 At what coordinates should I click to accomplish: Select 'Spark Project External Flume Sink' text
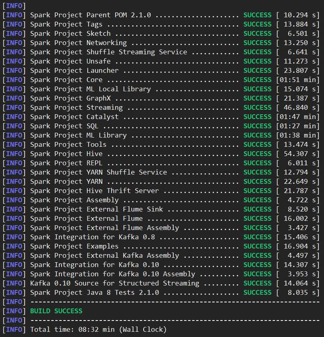click(x=96, y=210)
